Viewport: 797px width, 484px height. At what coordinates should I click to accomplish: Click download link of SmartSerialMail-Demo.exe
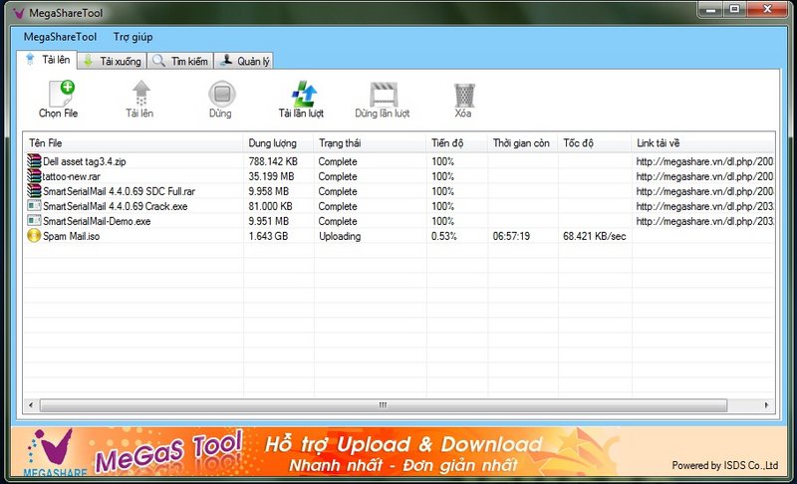[703, 221]
